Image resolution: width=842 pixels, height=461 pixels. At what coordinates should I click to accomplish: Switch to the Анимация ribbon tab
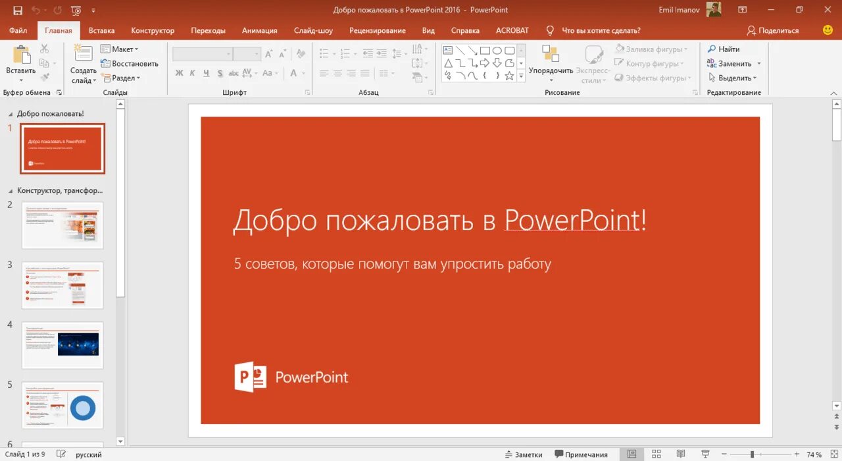pyautogui.click(x=259, y=30)
